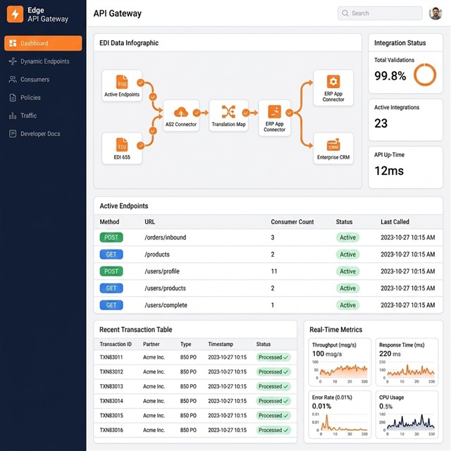Open Developer Docs
451x451 pixels.
point(43,134)
